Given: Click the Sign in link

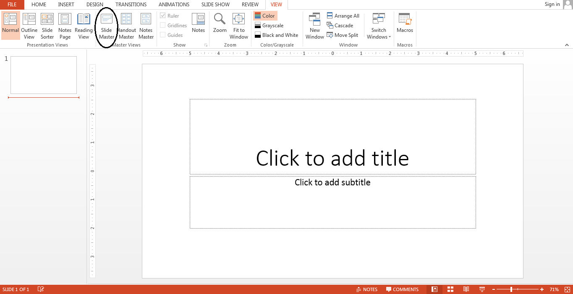Looking at the screenshot, I should coord(552,4).
